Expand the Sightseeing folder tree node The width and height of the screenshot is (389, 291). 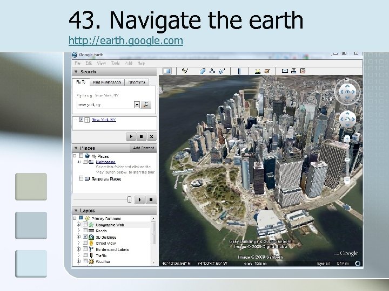click(x=79, y=162)
